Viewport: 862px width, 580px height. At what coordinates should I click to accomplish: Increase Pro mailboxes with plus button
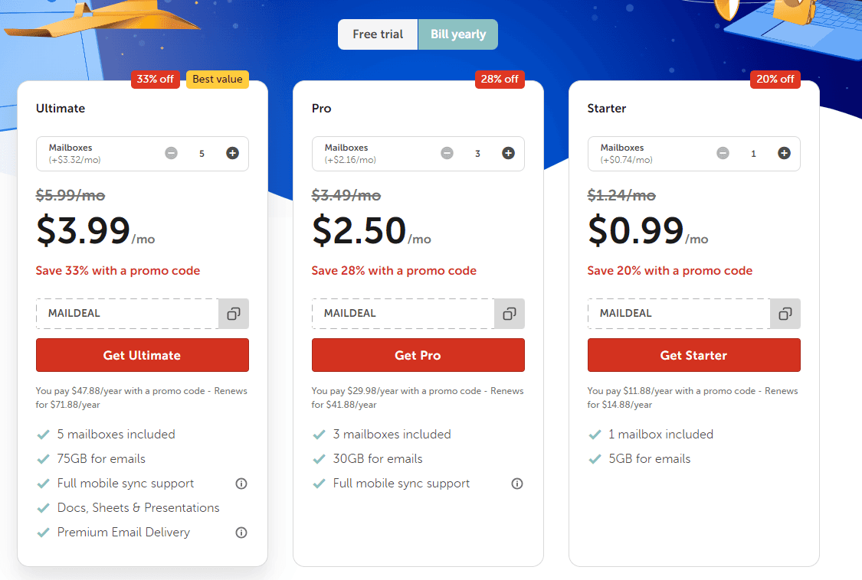click(508, 153)
